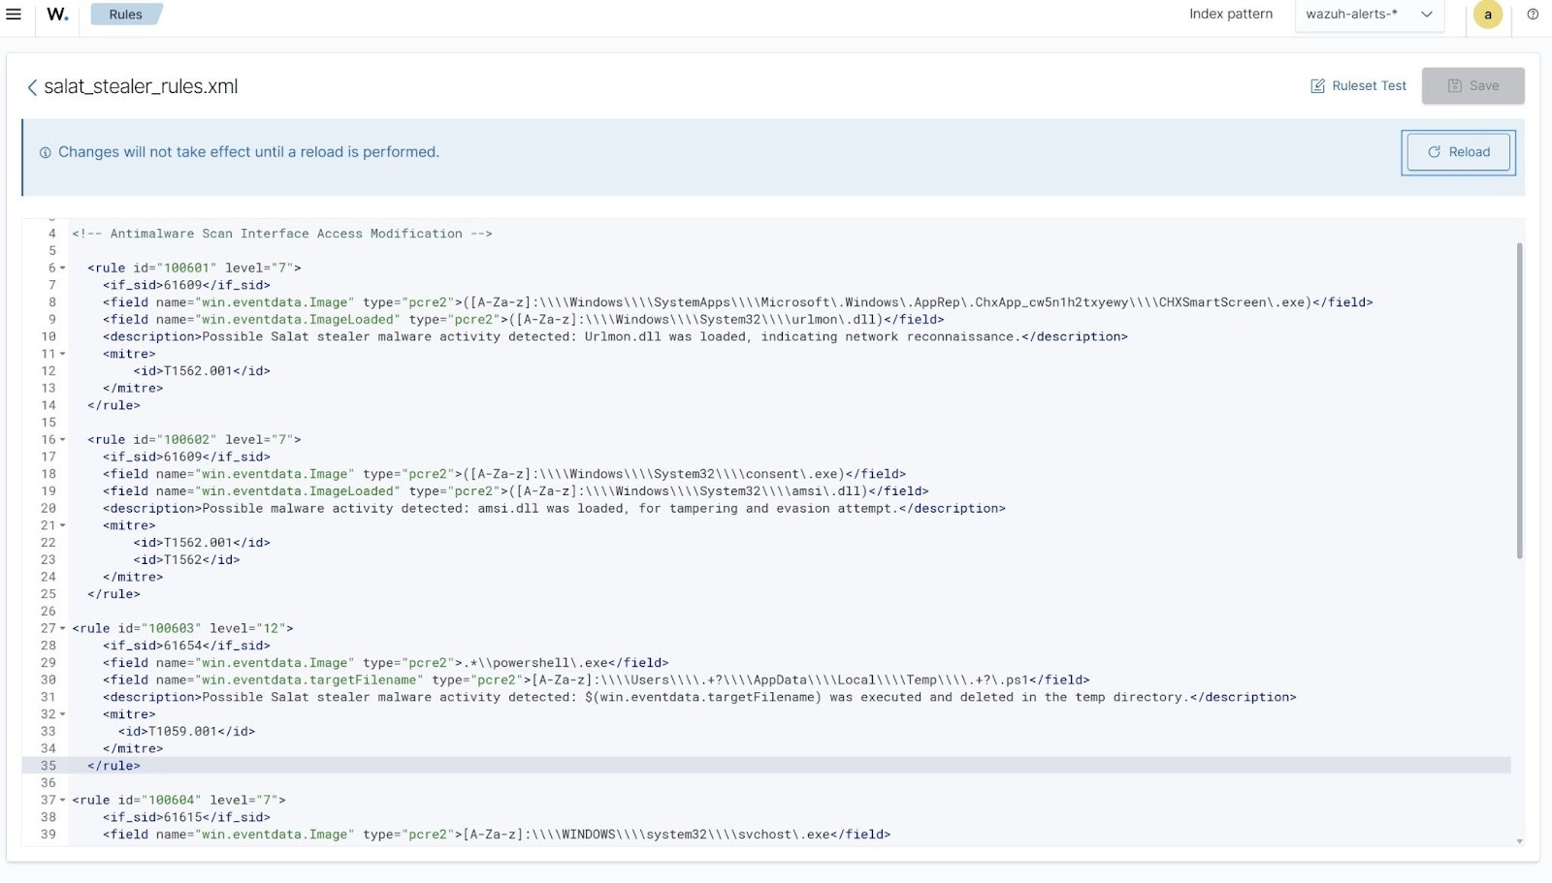
Task: Fold rule 100603 at line 27
Action: click(x=63, y=629)
